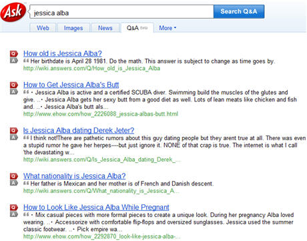Viewport: 307px width, 241px height.
Task: Open What nationality is Jessica Alba? link
Action: (x=75, y=176)
